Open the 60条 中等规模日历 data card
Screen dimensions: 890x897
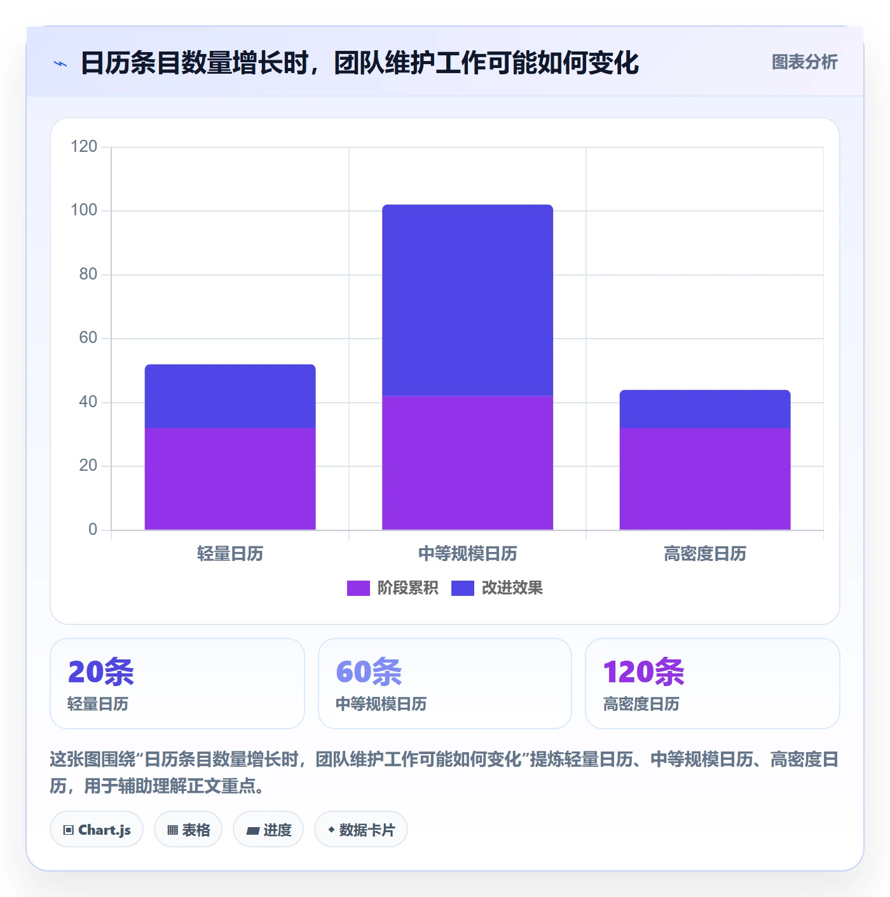(445, 684)
